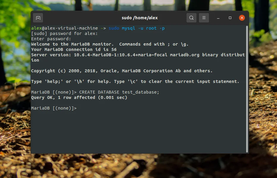Click the 'sudo mysql -u root -p' command
Viewport: 277px width, 178px height.
pos(137,28)
